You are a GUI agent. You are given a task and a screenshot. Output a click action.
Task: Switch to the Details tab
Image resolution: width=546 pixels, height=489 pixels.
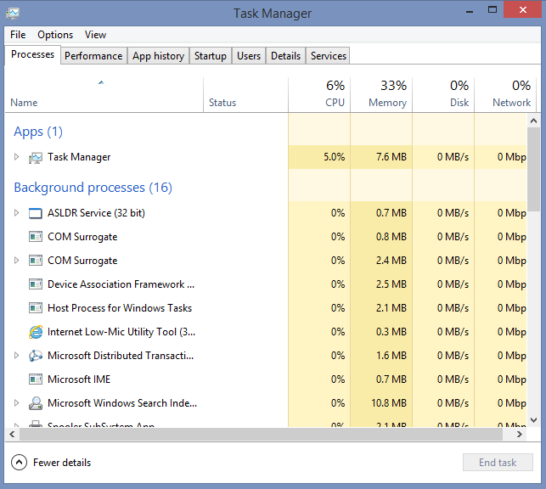pos(286,56)
